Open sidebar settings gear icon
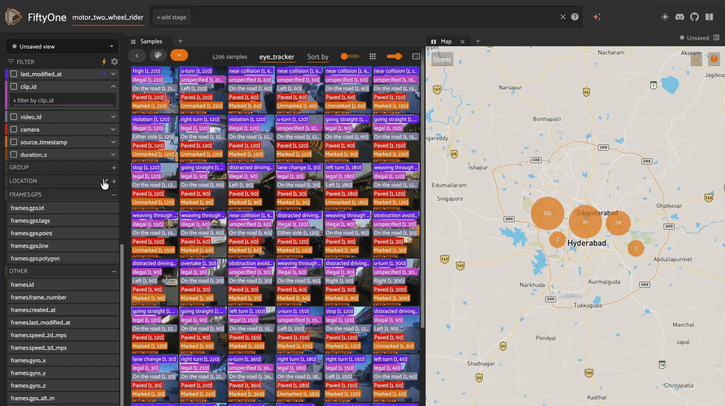The image size is (725, 406). pyautogui.click(x=114, y=62)
